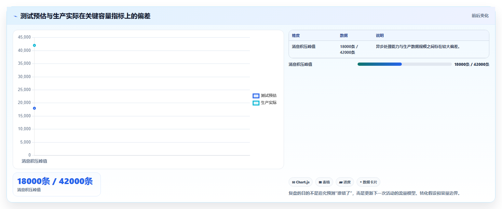Click the large 18000条 / 42000条 data card value
Screen dimensions: 502x209
pyautogui.click(x=55, y=181)
